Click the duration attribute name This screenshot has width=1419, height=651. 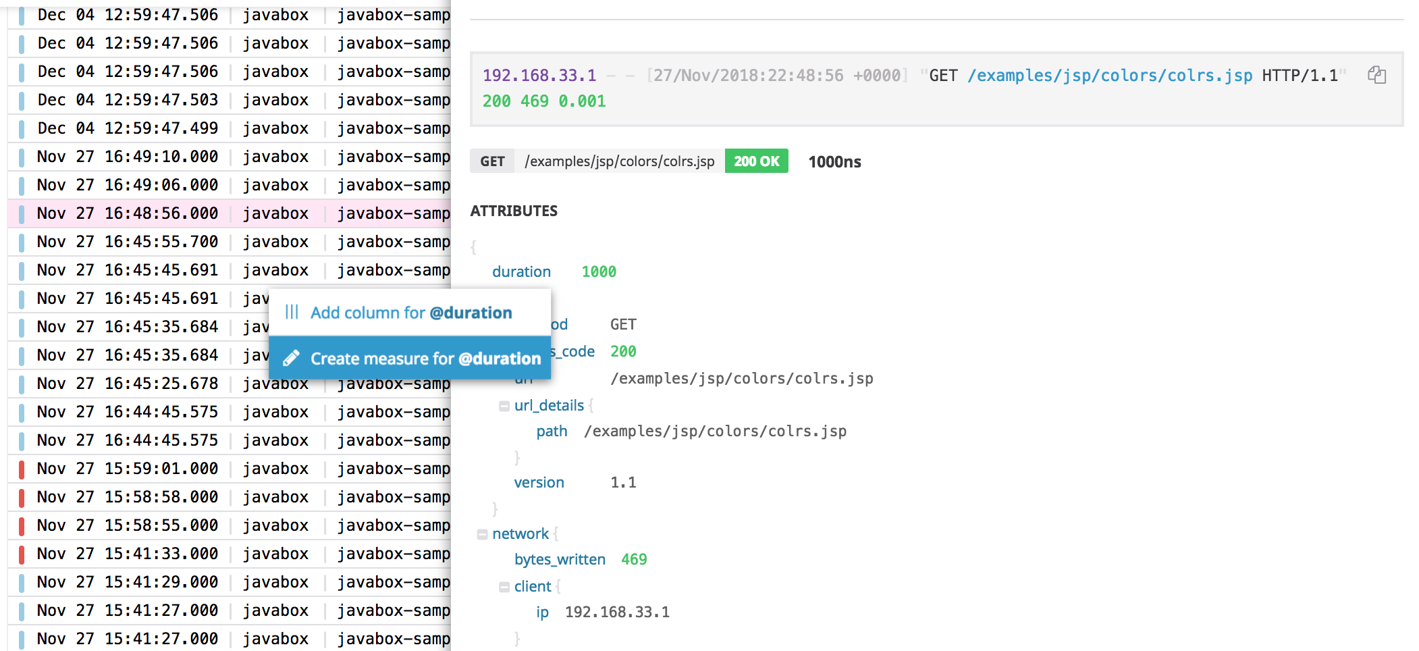pyautogui.click(x=521, y=271)
